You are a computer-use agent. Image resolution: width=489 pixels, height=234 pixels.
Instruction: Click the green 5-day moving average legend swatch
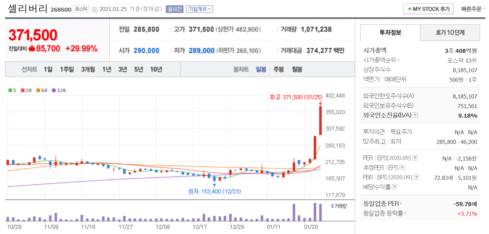coord(10,90)
